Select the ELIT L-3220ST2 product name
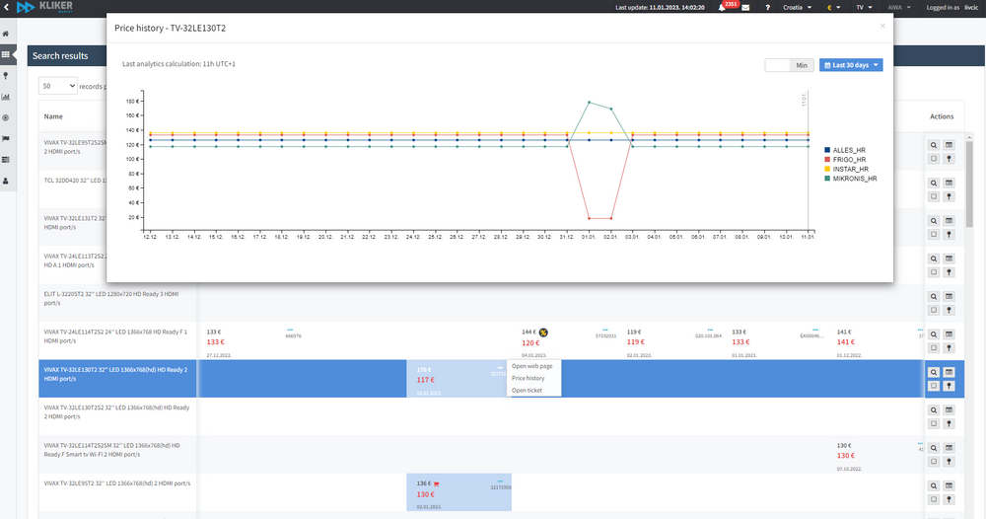986x519 pixels. pyautogui.click(x=111, y=298)
